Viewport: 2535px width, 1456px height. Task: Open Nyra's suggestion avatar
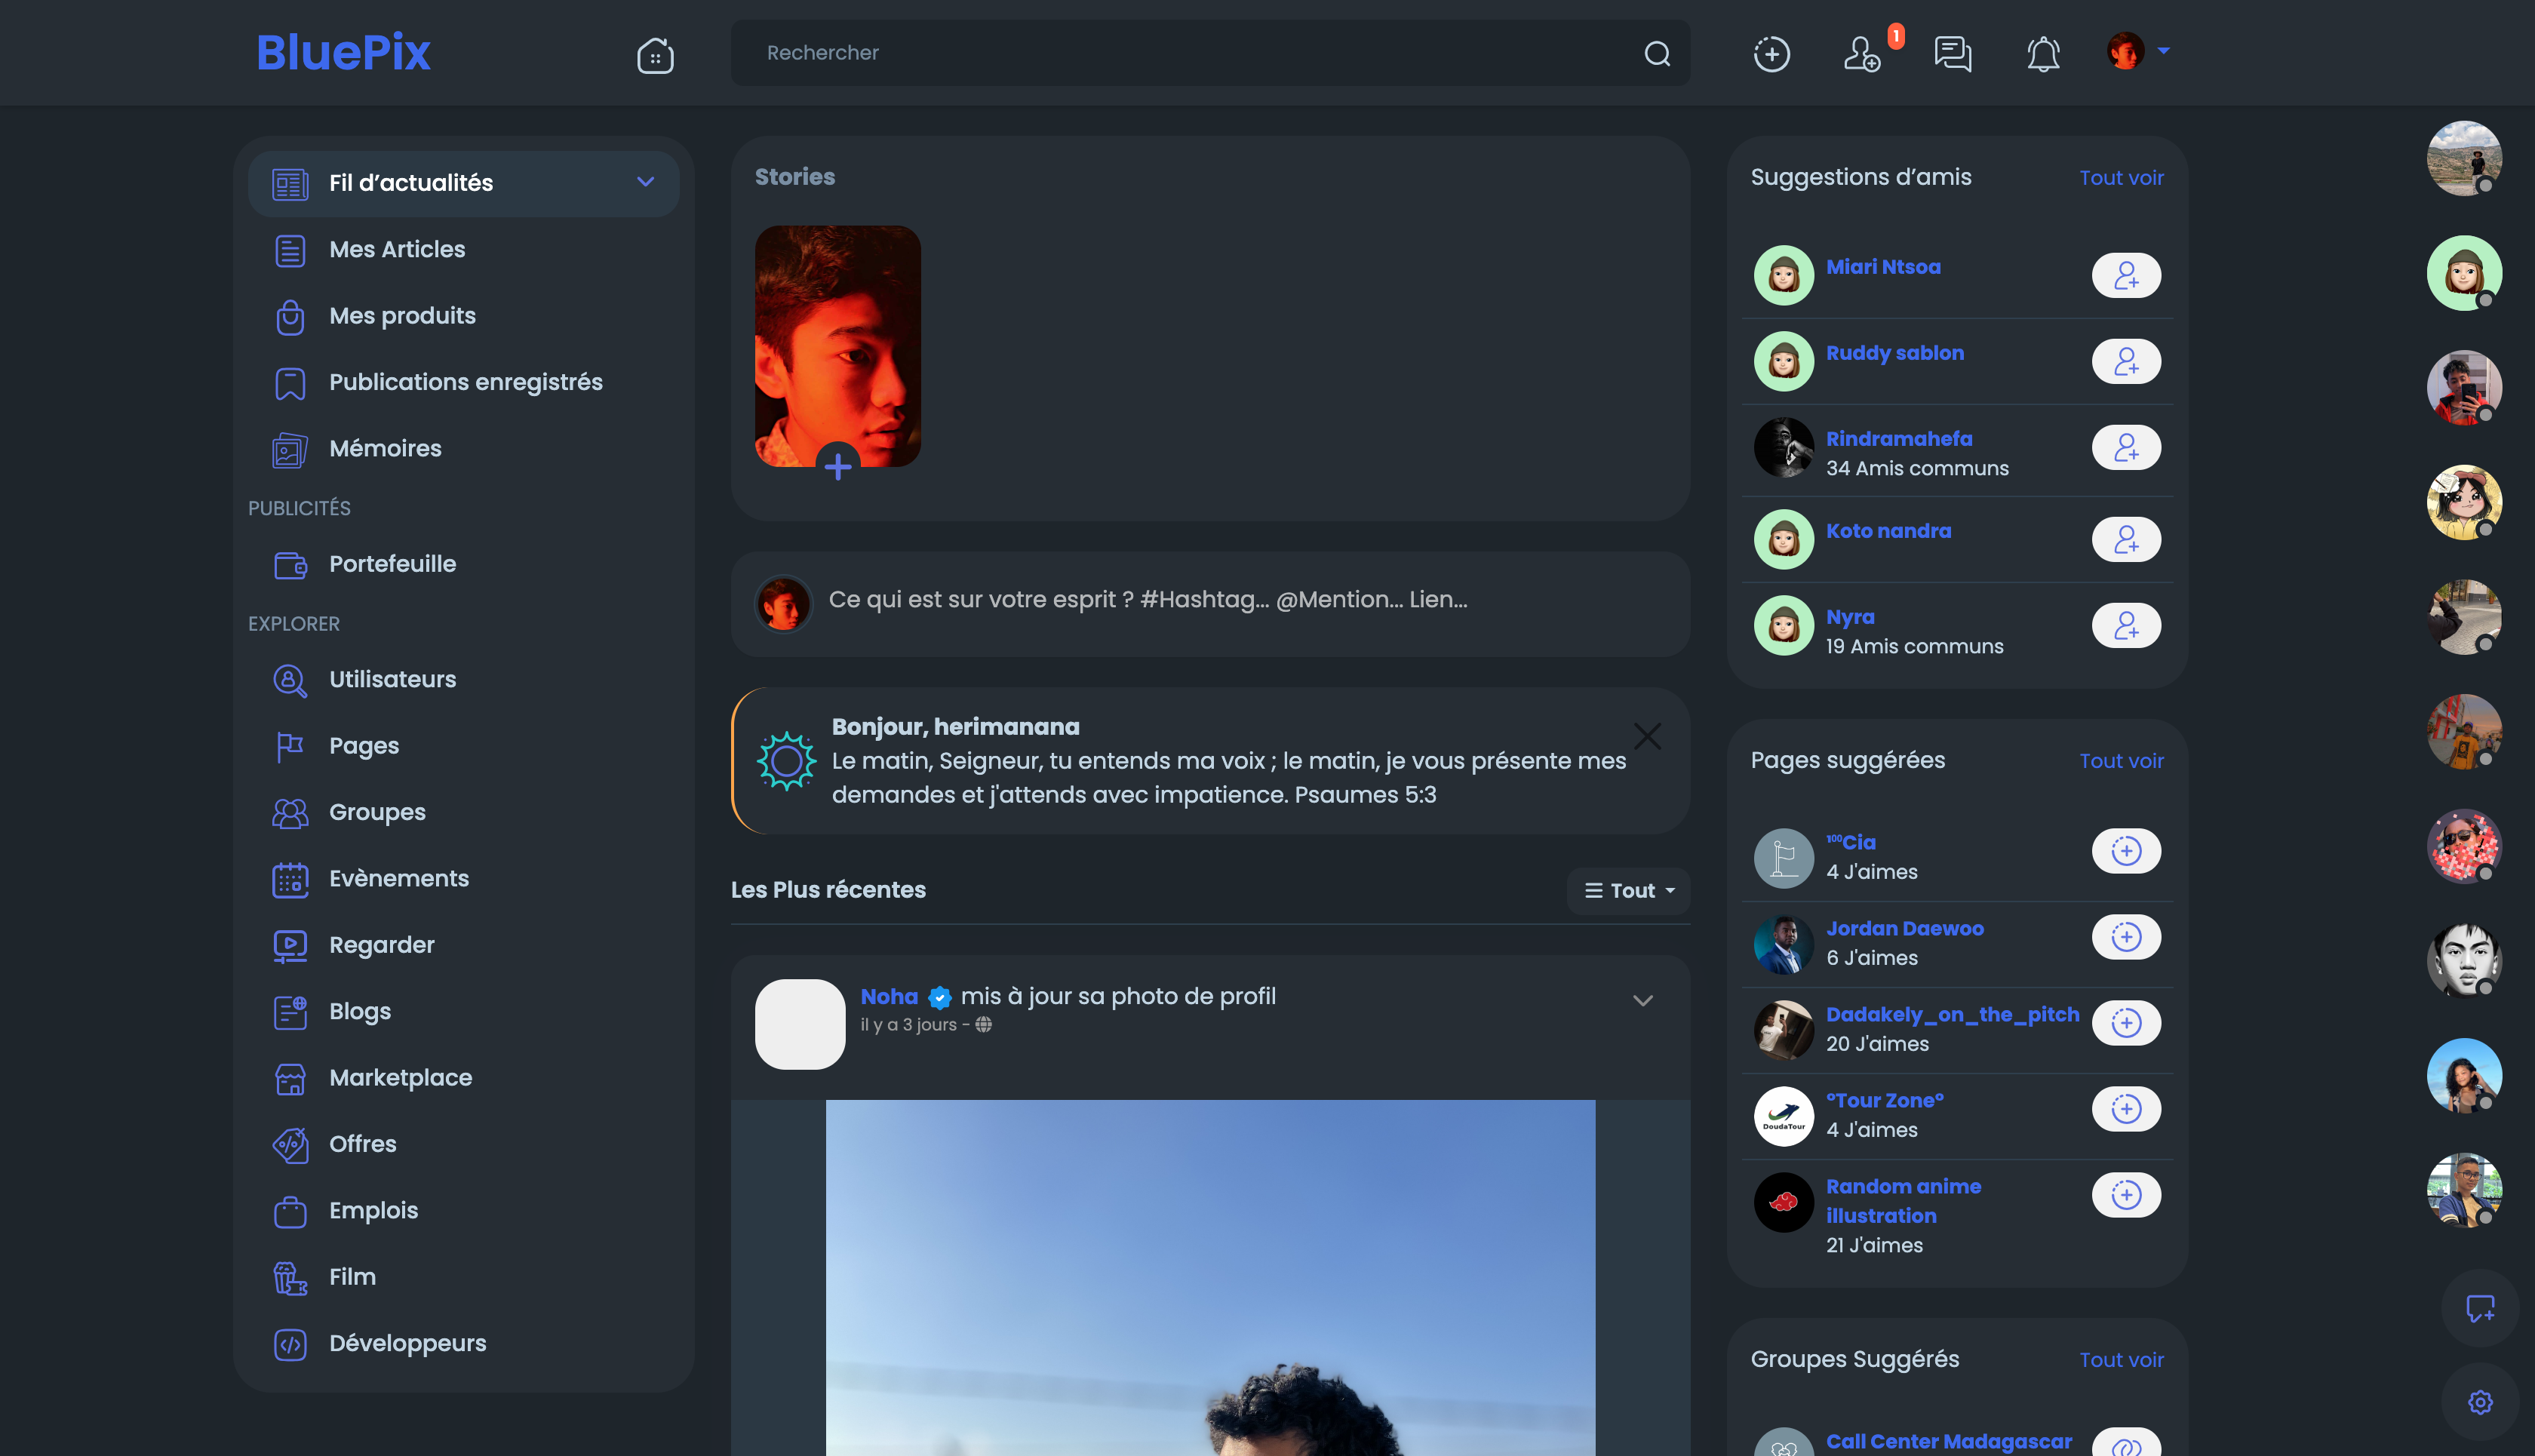[x=1783, y=625]
